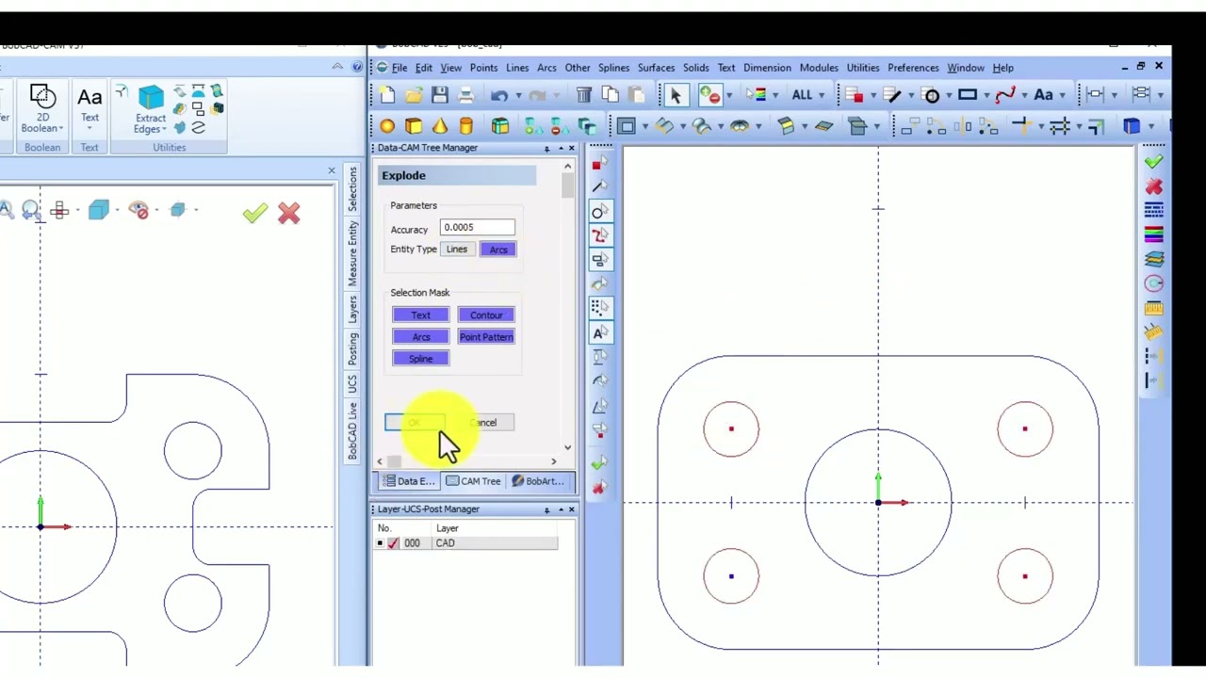
Task: Click the Save floppy disk icon
Action: pyautogui.click(x=440, y=95)
